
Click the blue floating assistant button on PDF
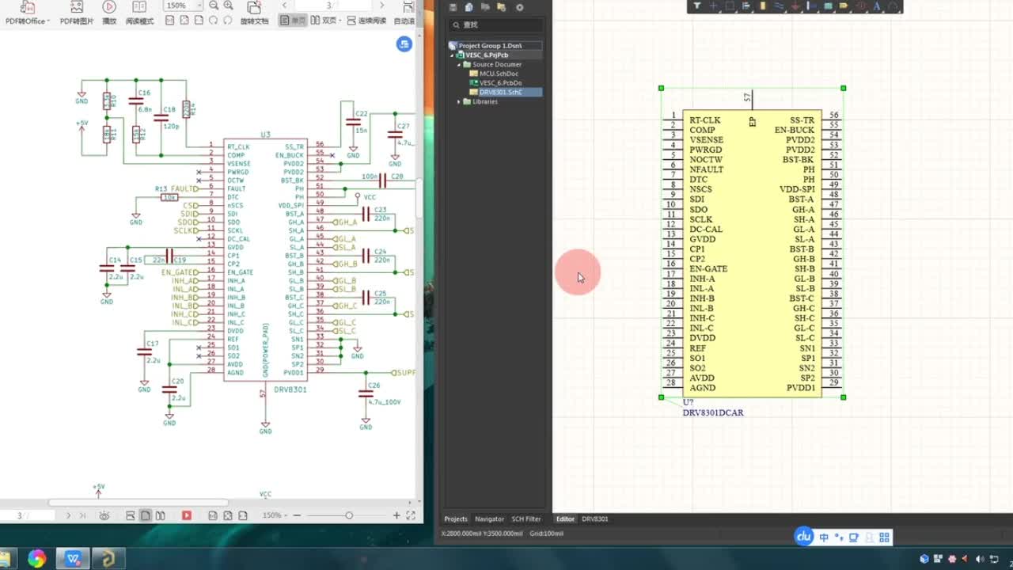(404, 45)
